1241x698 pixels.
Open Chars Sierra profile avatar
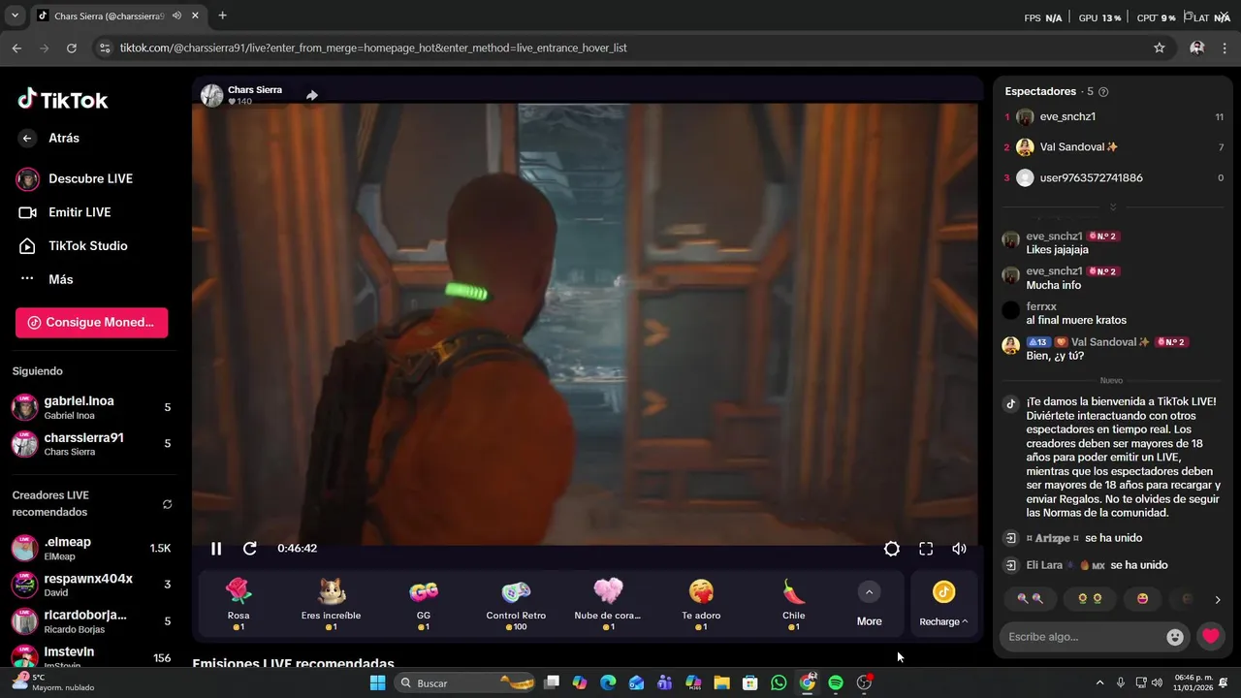(211, 95)
